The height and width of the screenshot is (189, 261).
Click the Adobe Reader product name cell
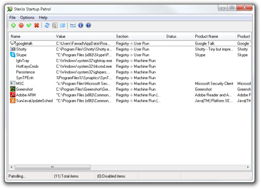coord(213,95)
